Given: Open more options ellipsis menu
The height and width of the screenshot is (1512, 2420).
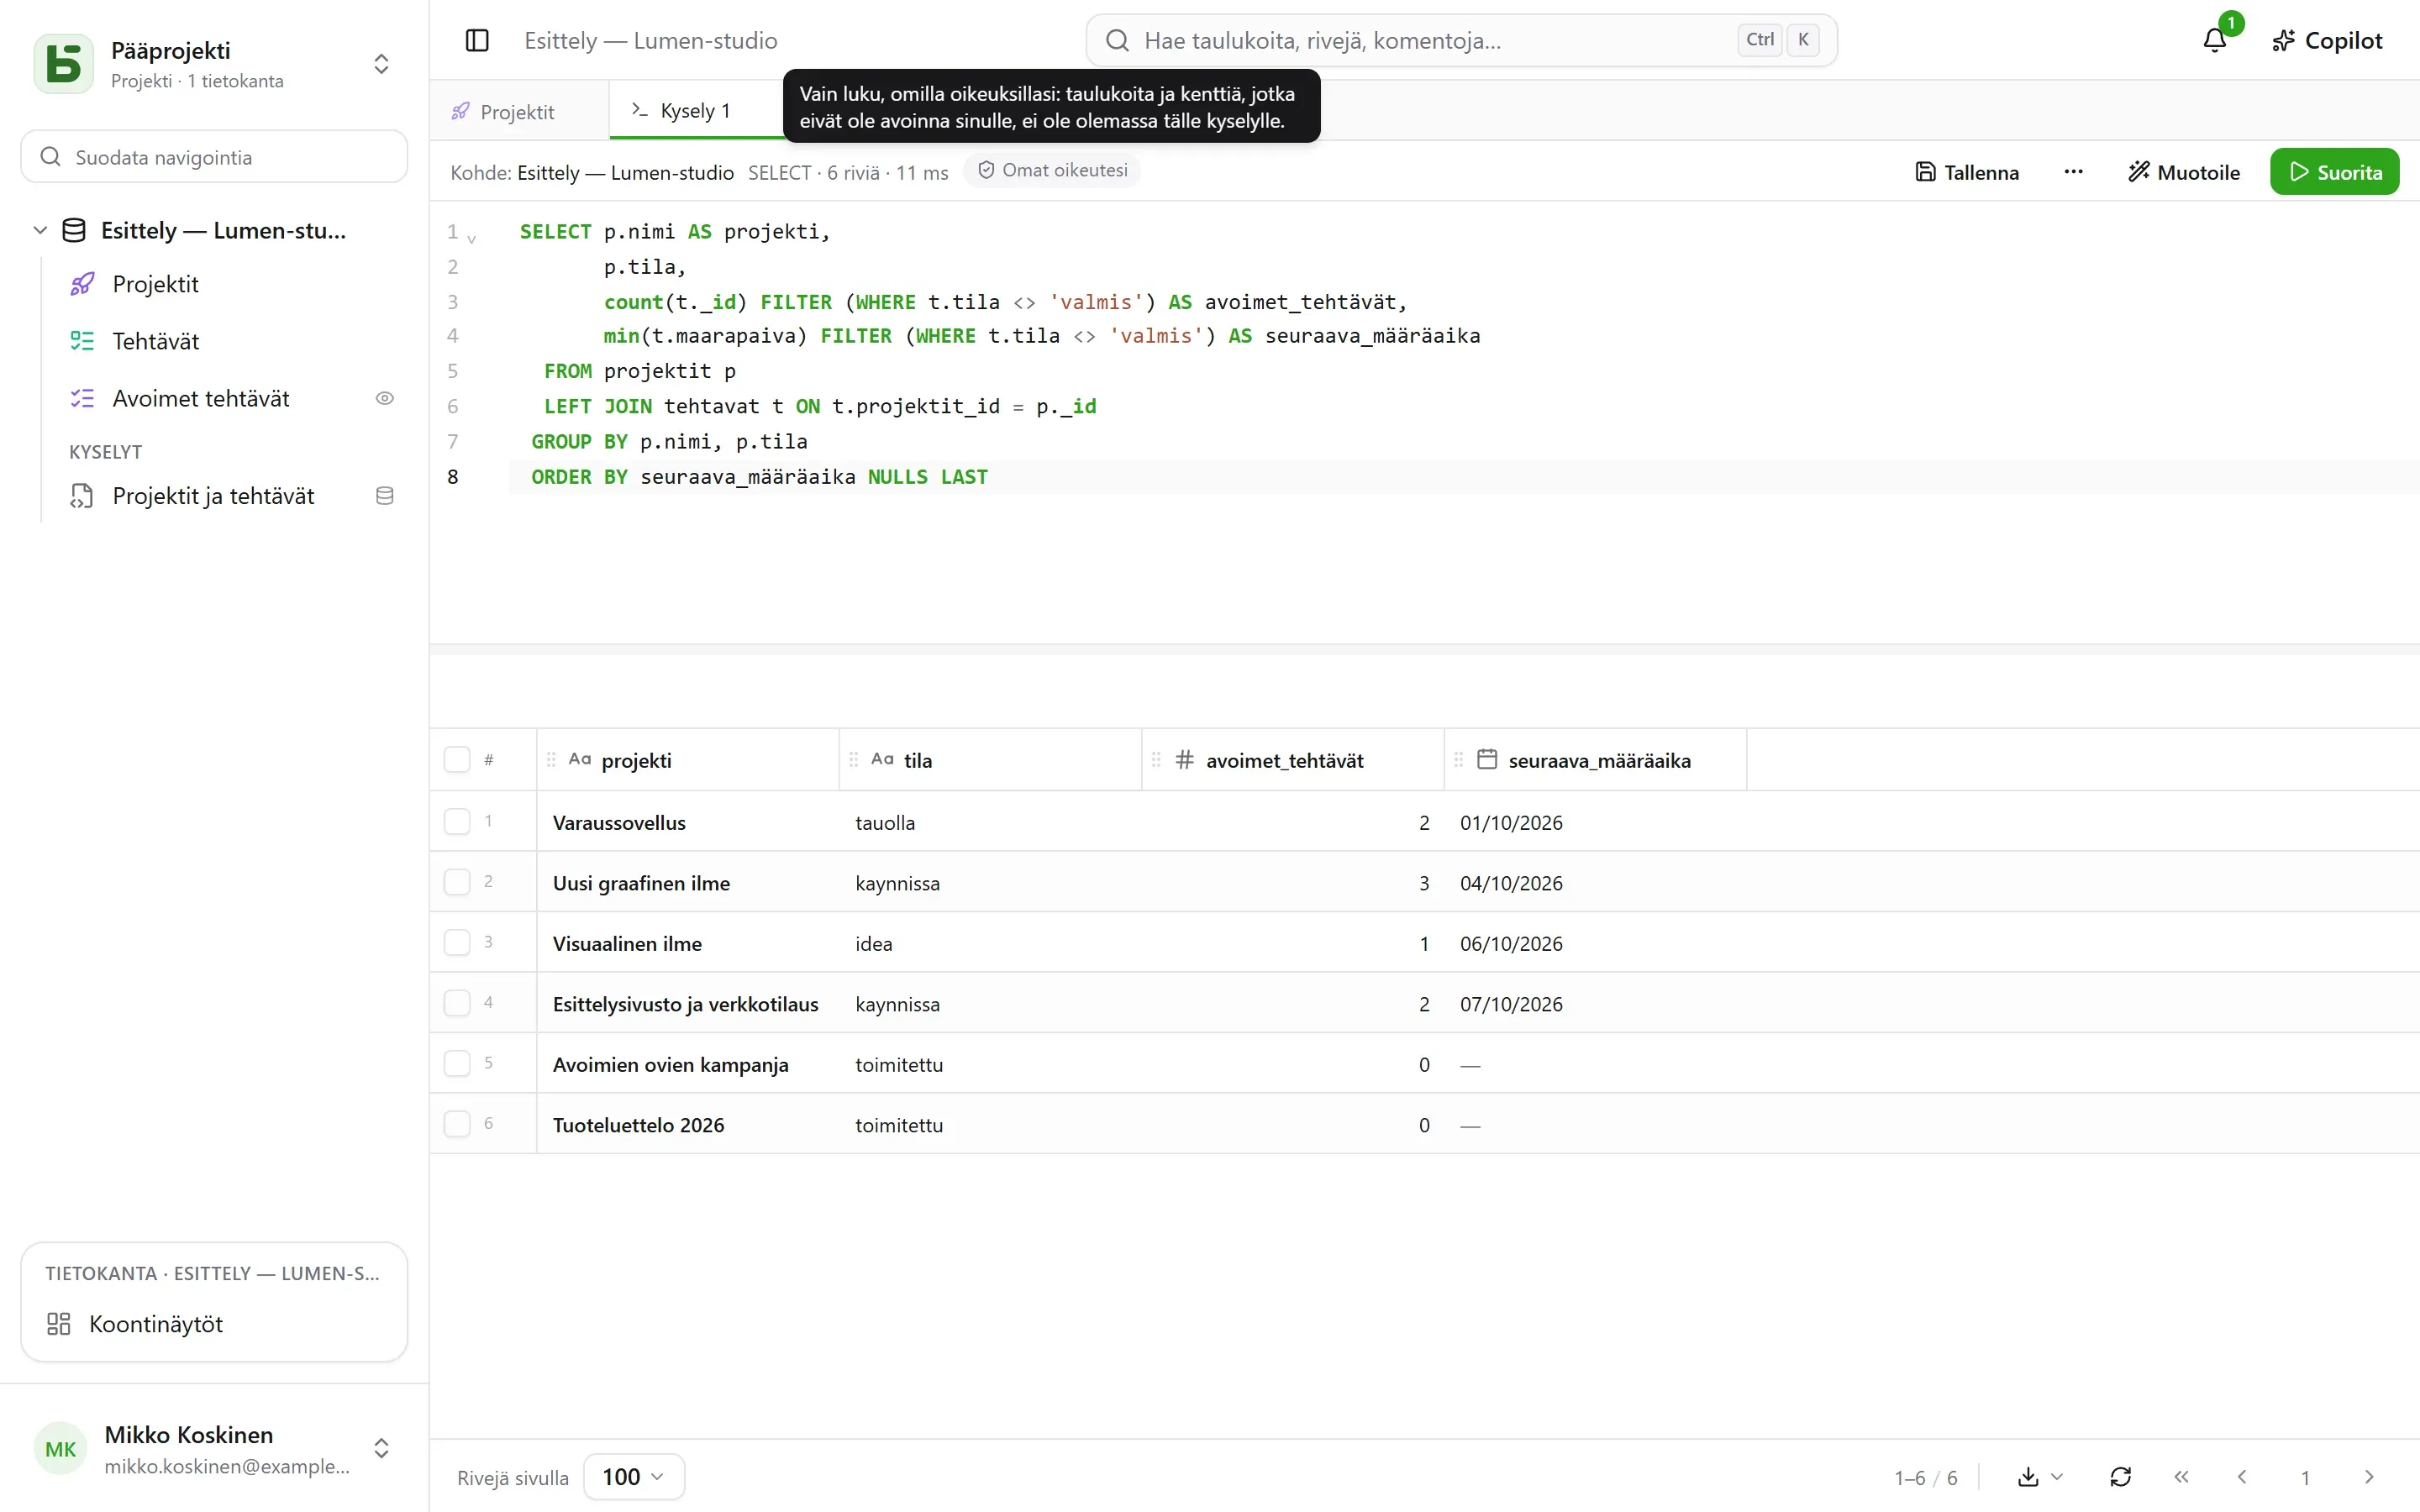Looking at the screenshot, I should tap(2073, 172).
